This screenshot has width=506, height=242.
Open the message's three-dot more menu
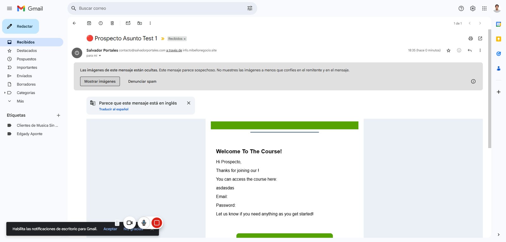480,50
